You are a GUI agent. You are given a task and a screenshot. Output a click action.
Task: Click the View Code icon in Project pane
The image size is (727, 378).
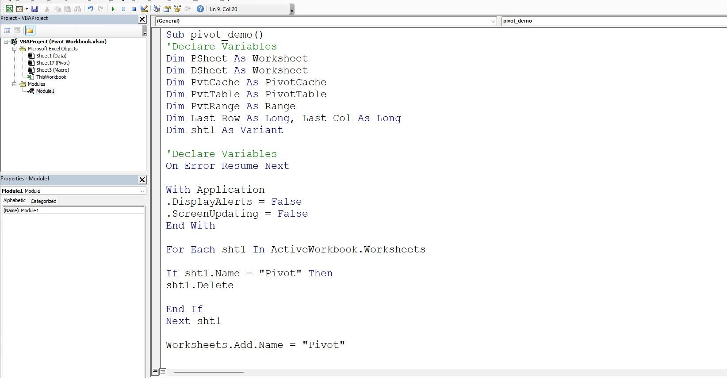click(x=7, y=31)
